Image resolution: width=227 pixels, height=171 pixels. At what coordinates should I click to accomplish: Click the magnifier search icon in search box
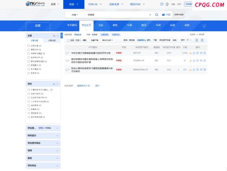[x=157, y=15]
